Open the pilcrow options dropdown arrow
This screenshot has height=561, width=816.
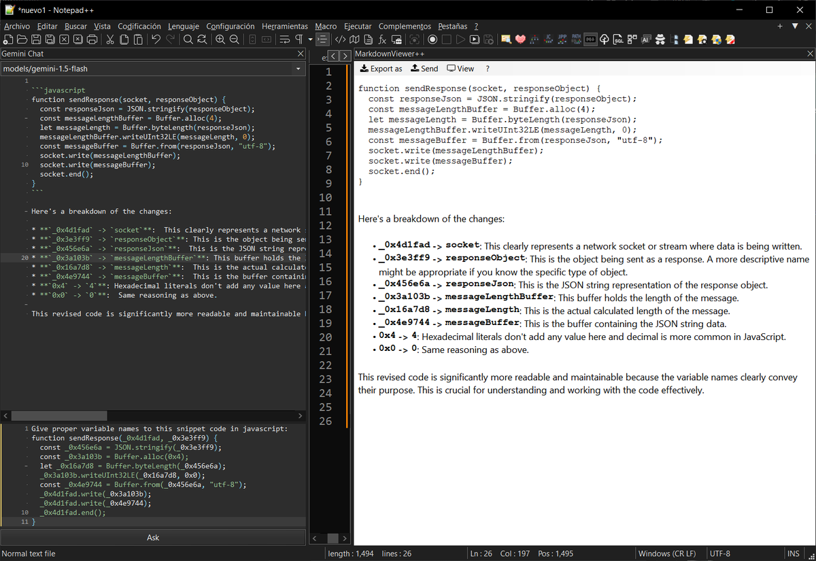point(310,39)
